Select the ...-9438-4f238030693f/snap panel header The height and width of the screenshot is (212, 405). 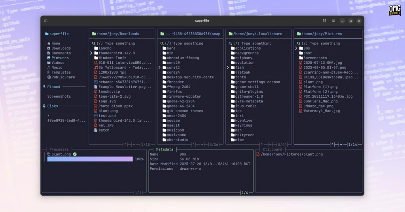point(190,34)
